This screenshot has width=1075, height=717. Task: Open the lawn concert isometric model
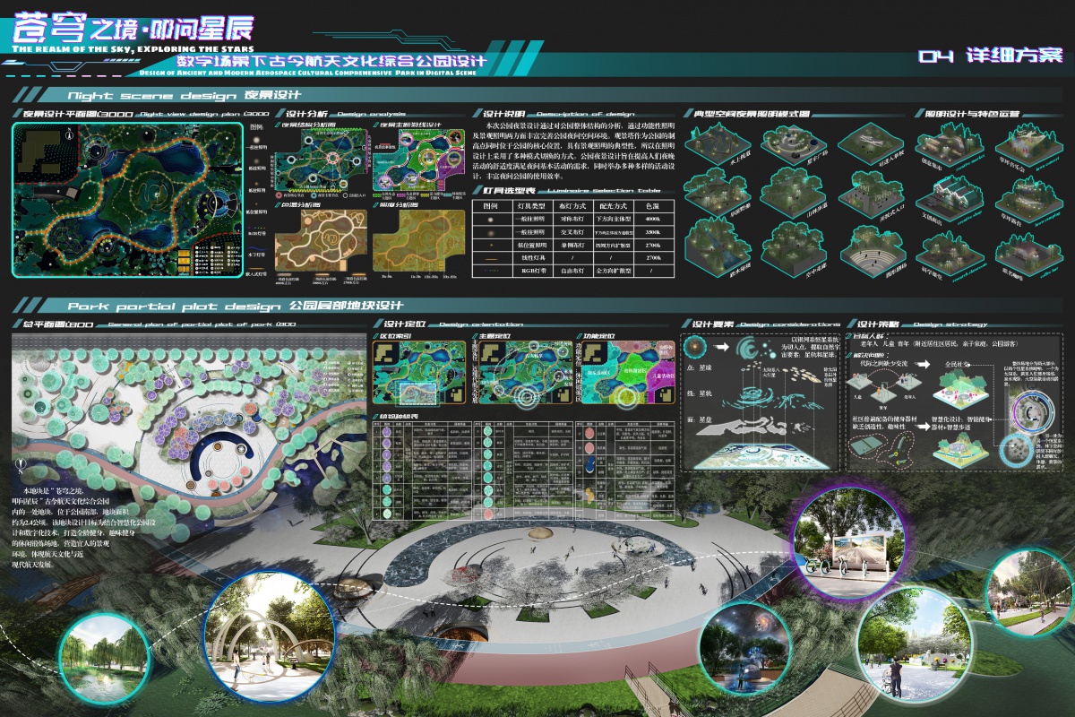1028,143
